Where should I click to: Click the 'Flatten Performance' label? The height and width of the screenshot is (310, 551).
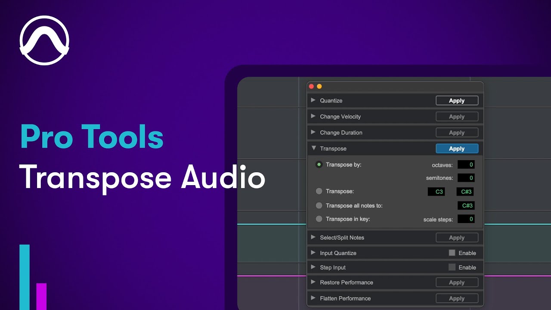pyautogui.click(x=345, y=298)
